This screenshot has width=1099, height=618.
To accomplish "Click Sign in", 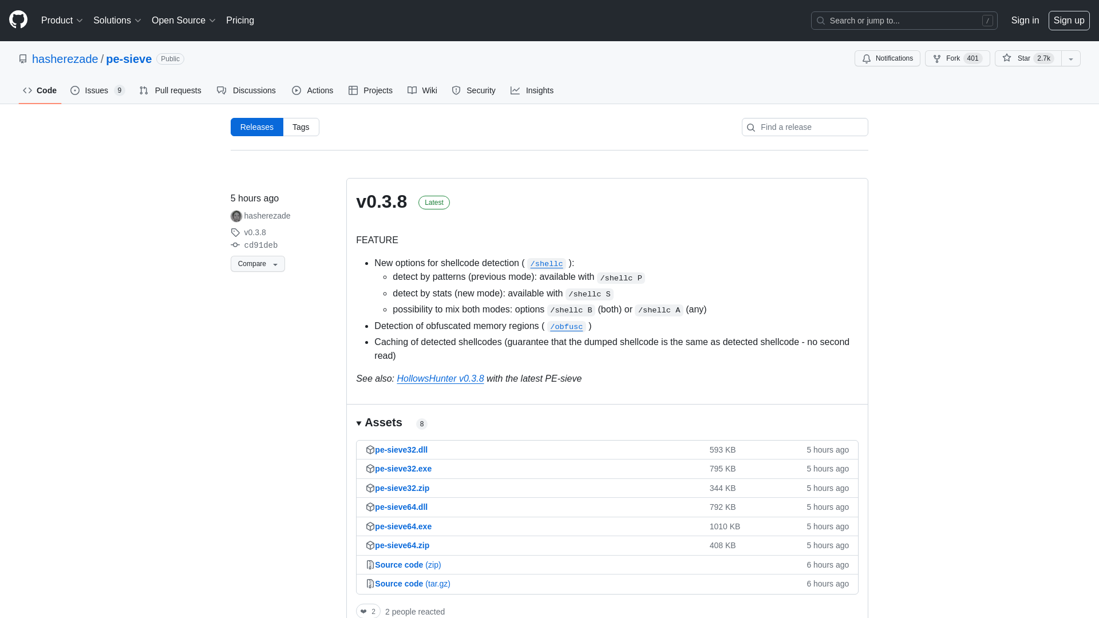I will pyautogui.click(x=1025, y=21).
